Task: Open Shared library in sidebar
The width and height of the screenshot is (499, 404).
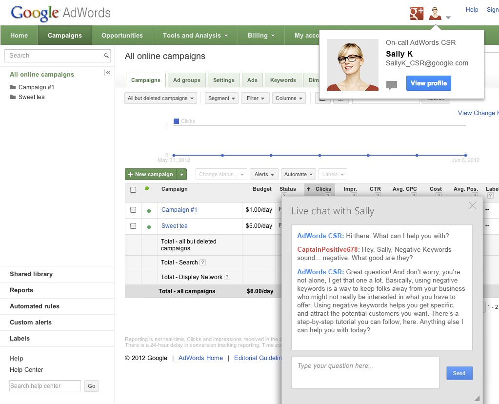Action: click(31, 274)
